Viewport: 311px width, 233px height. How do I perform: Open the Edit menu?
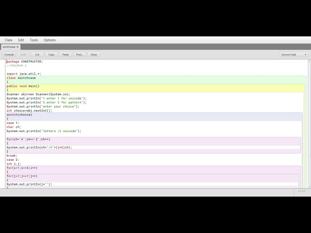(x=21, y=40)
